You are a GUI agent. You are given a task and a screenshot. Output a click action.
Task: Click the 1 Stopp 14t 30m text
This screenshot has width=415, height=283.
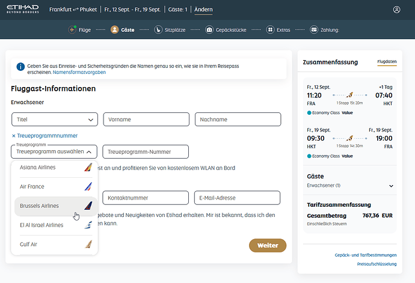[x=349, y=146]
